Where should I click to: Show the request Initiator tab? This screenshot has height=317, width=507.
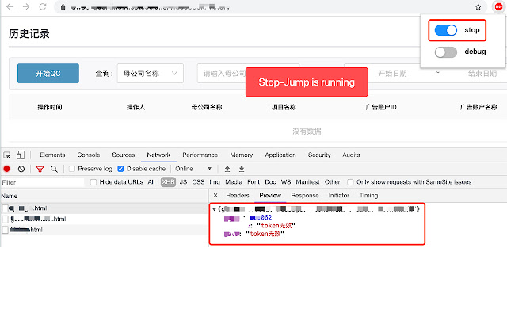[x=339, y=196]
